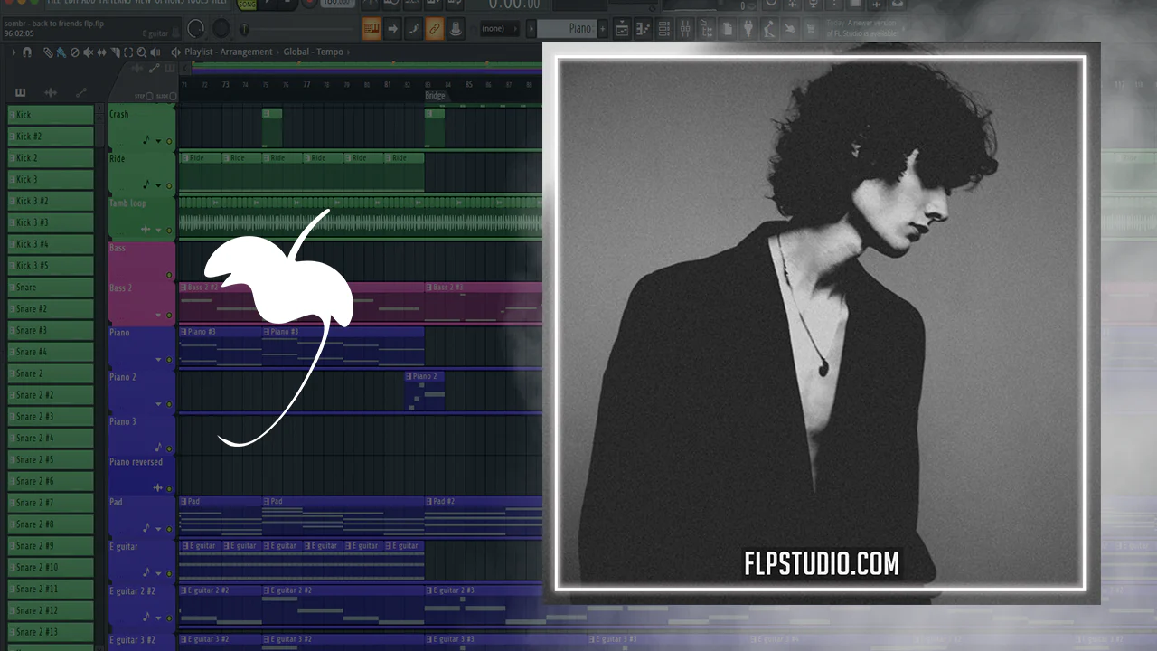Click the note icon on Crash track

146,140
